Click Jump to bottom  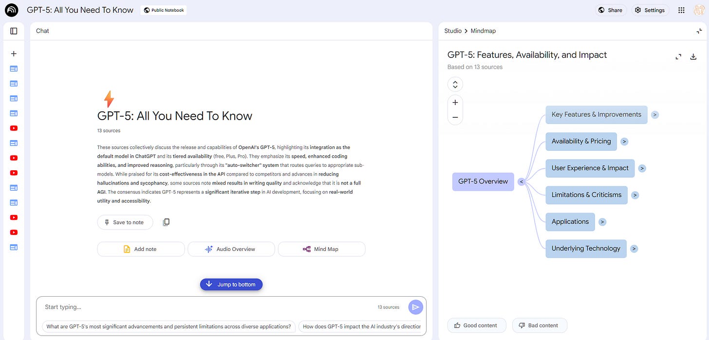[x=231, y=285]
